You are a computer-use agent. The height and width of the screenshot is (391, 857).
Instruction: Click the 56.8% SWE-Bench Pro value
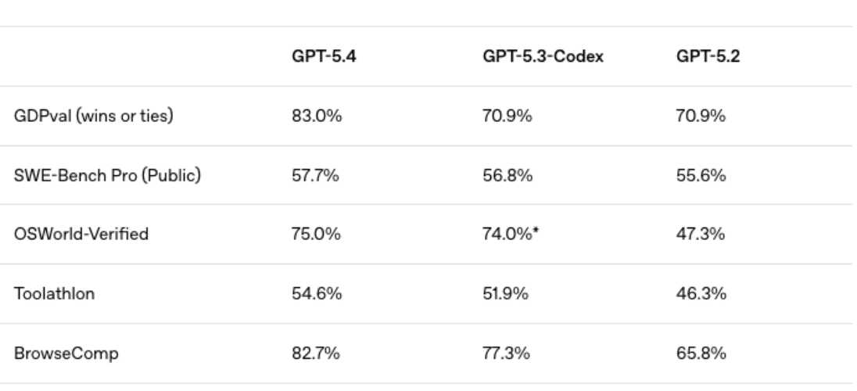click(507, 176)
